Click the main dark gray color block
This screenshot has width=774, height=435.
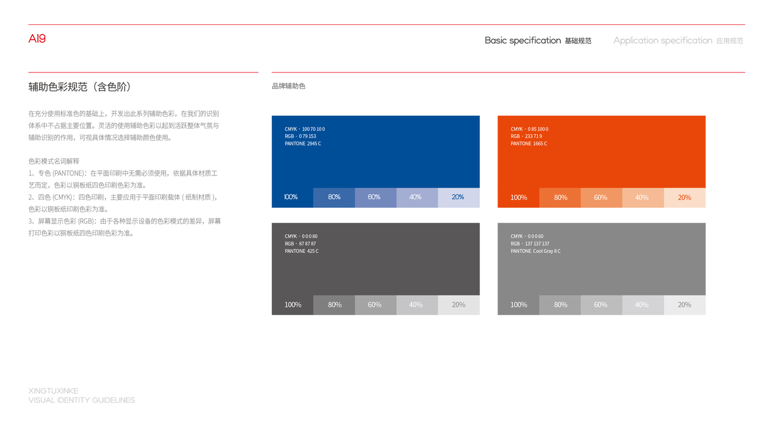[x=376, y=259]
